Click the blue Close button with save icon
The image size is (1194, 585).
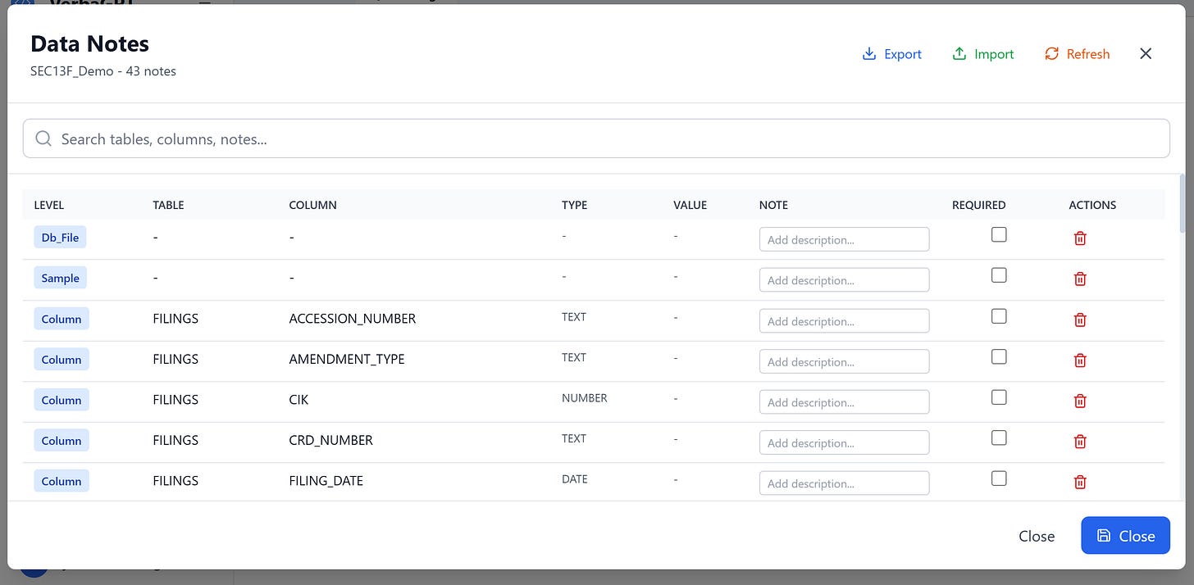(1125, 536)
